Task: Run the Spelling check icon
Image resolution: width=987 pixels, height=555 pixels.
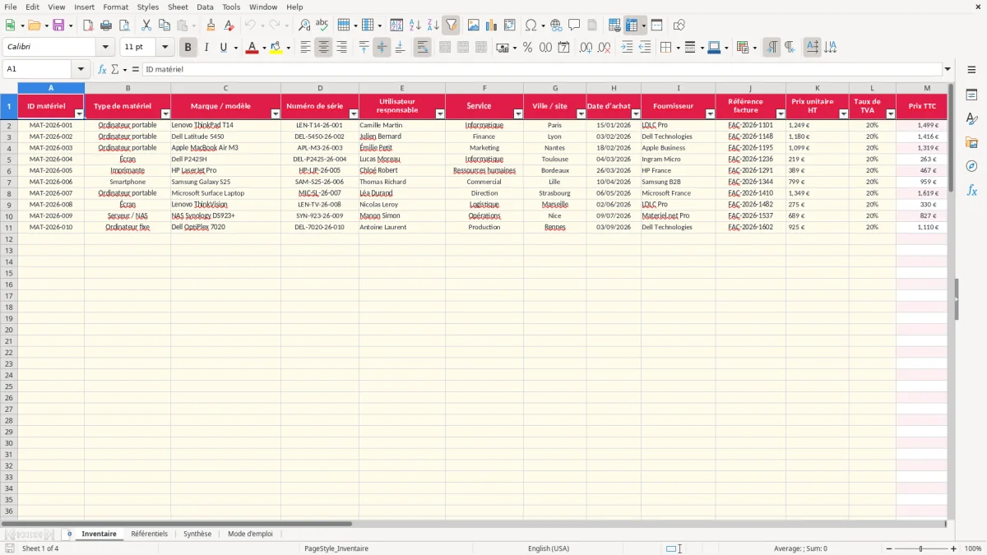Action: (322, 25)
